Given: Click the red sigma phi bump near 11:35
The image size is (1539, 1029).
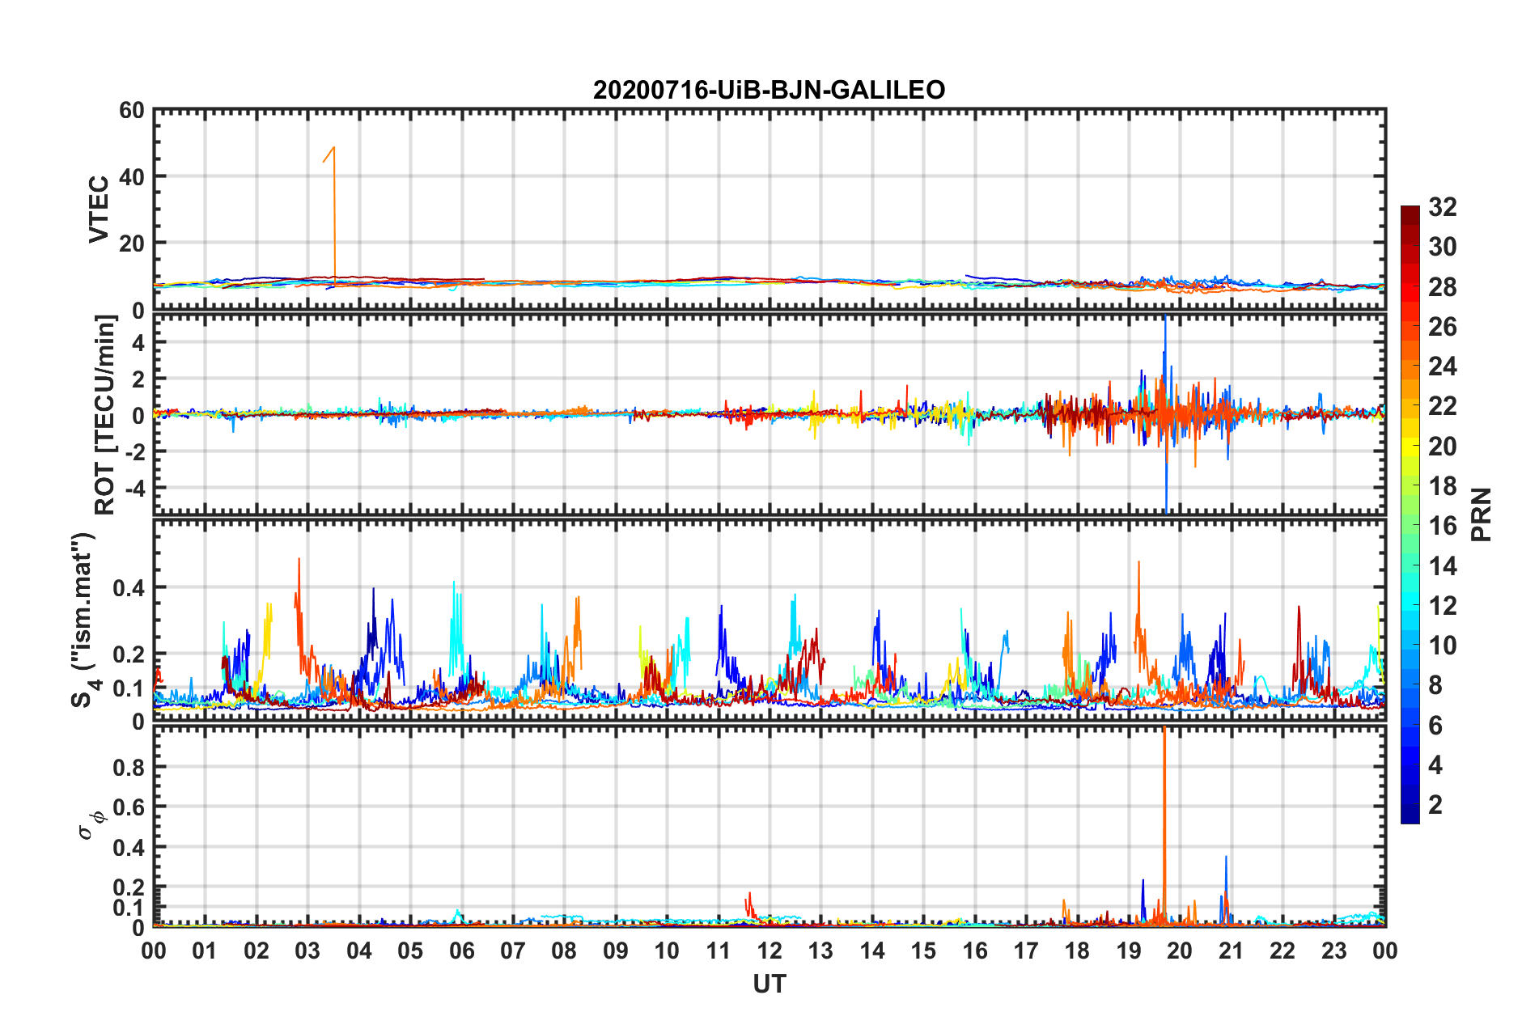Looking at the screenshot, I should (x=750, y=904).
